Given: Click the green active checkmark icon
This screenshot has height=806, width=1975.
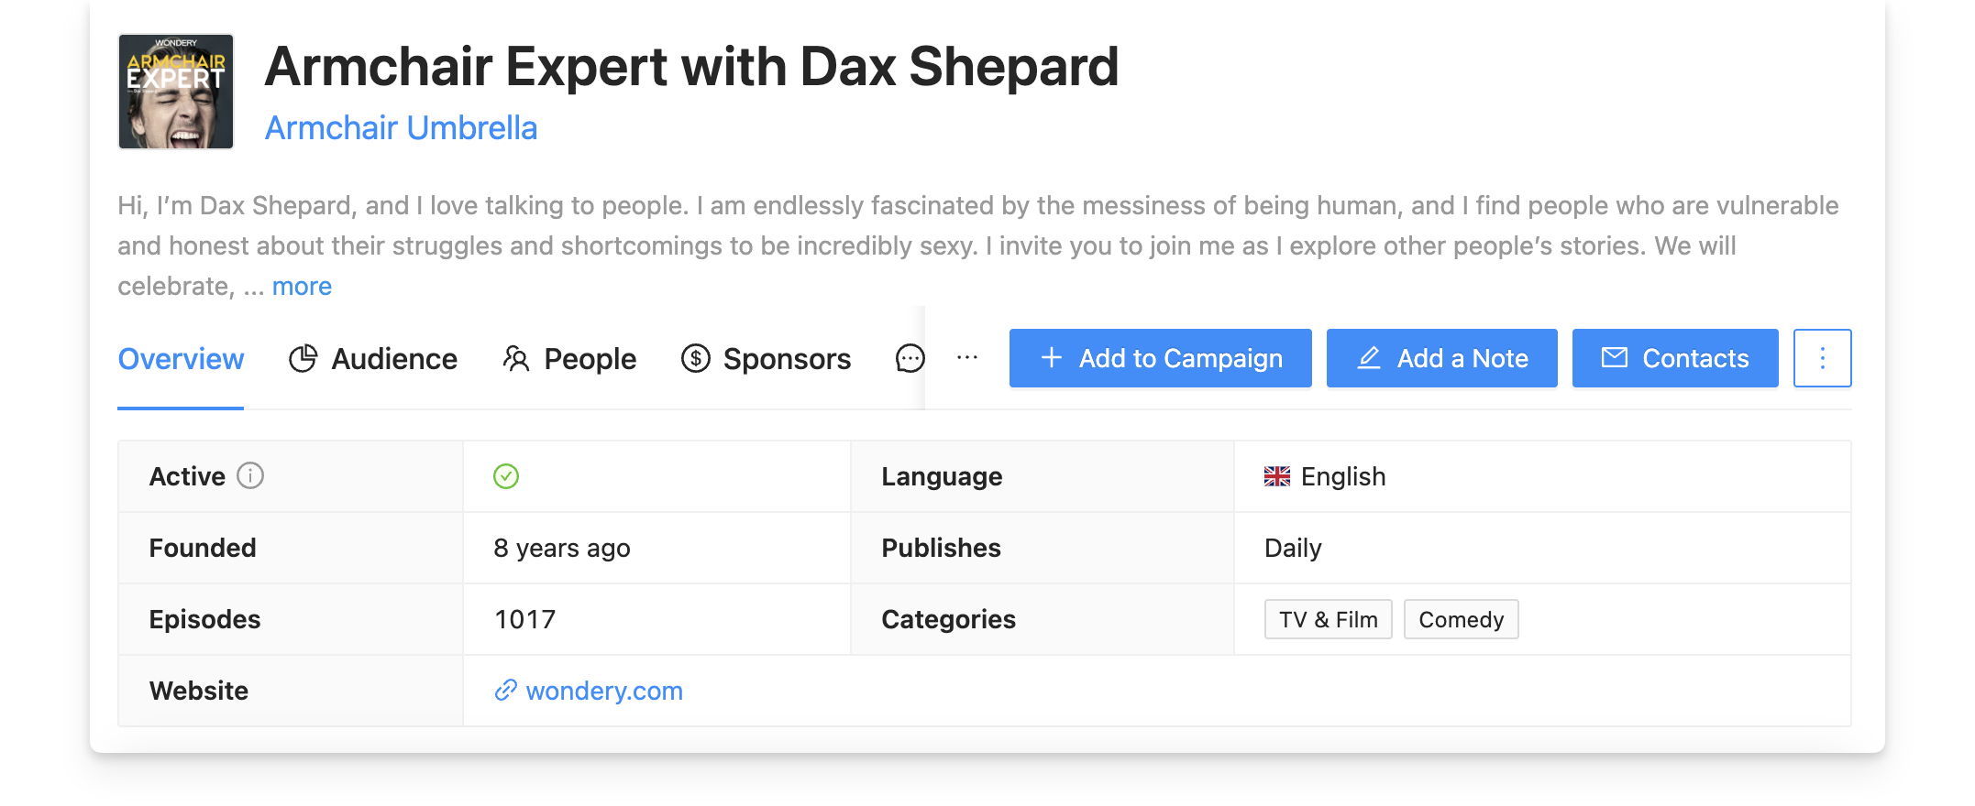Looking at the screenshot, I should [x=506, y=476].
